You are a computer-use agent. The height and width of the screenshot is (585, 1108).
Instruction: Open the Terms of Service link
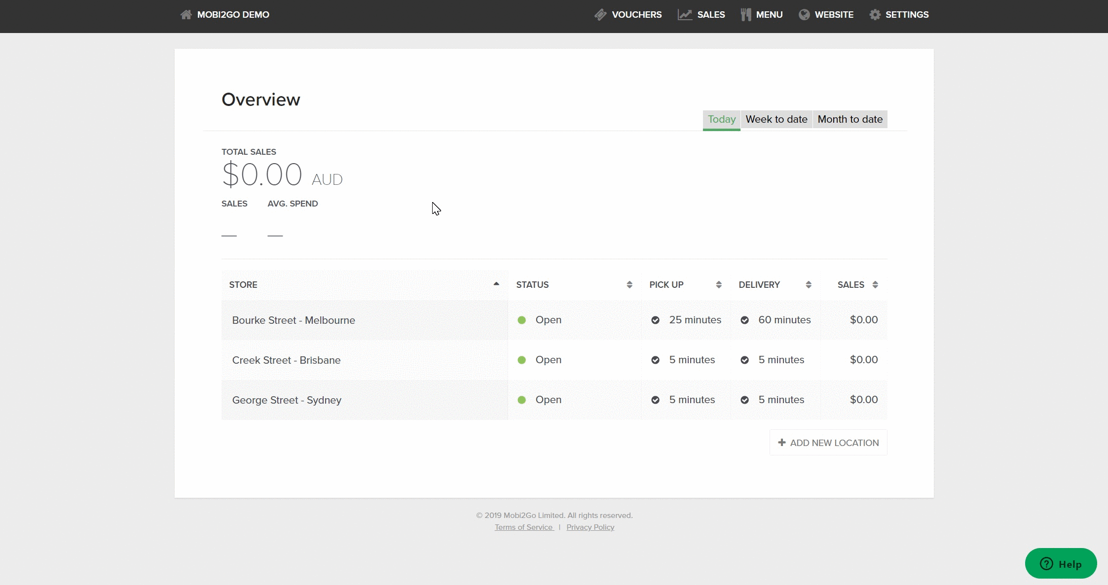pyautogui.click(x=523, y=527)
